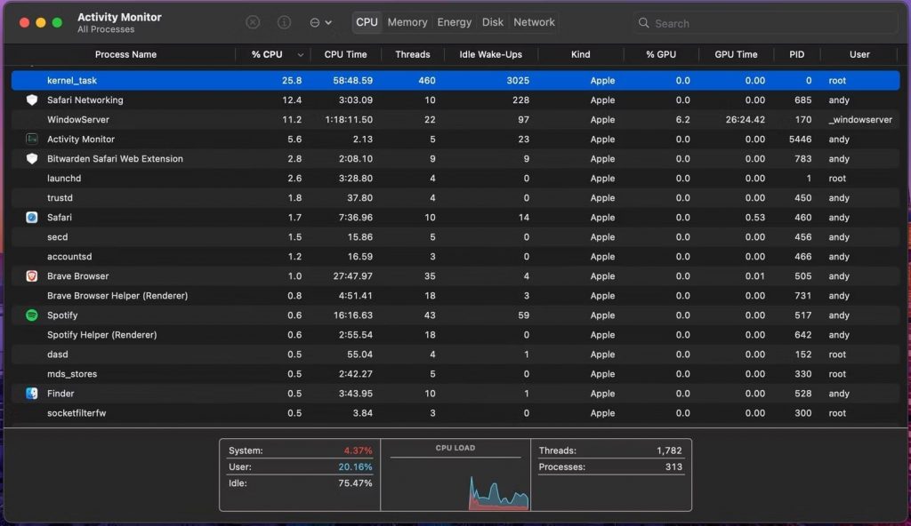Click WindowServer % GPU value 6.2
Screen dimensions: 911x526
[682, 120]
